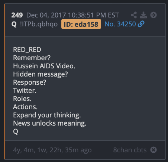Click the Hidden message? line
The image size is (168, 162).
coord(41,74)
